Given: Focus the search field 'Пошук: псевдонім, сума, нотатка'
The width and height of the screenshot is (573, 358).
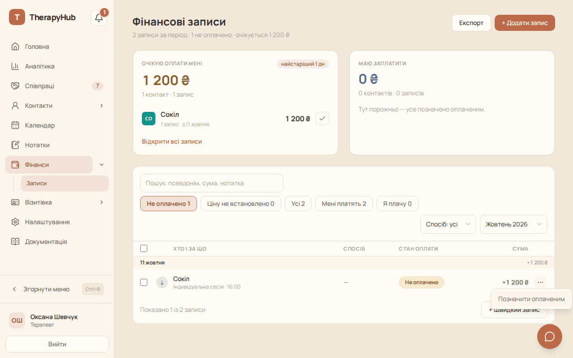Looking at the screenshot, I should [212, 183].
